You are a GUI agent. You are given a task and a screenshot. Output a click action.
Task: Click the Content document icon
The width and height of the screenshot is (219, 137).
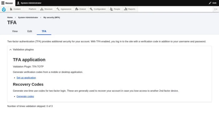tap(11, 9)
